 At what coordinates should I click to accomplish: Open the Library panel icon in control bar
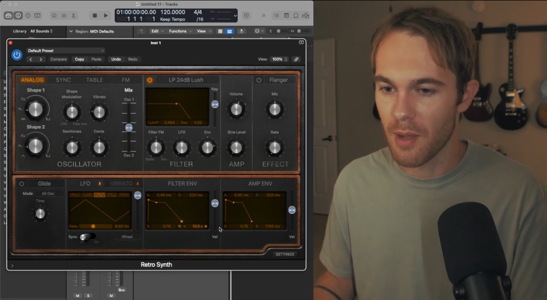(x=8, y=15)
